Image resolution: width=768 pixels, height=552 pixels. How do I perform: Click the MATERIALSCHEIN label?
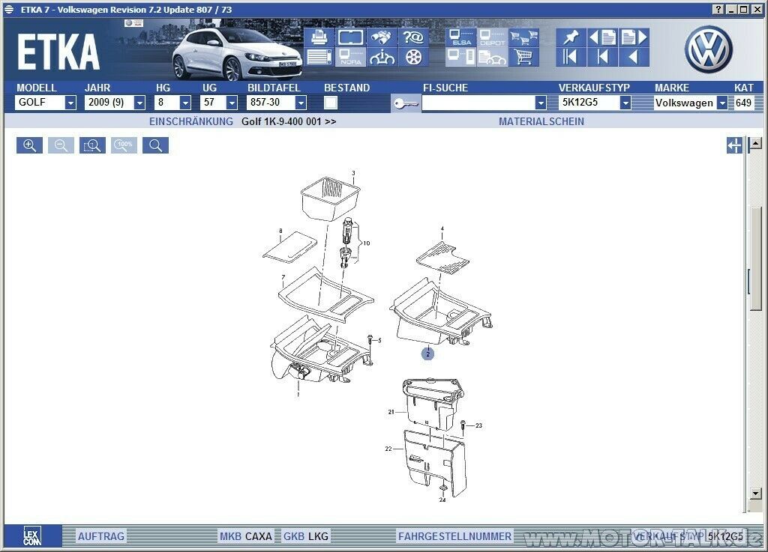541,121
